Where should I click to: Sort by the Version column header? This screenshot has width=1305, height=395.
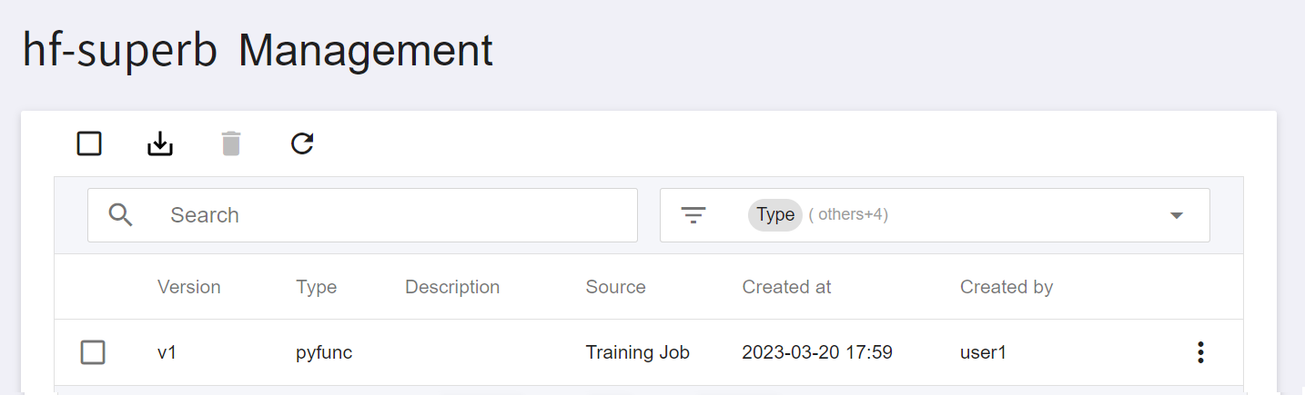tap(189, 287)
